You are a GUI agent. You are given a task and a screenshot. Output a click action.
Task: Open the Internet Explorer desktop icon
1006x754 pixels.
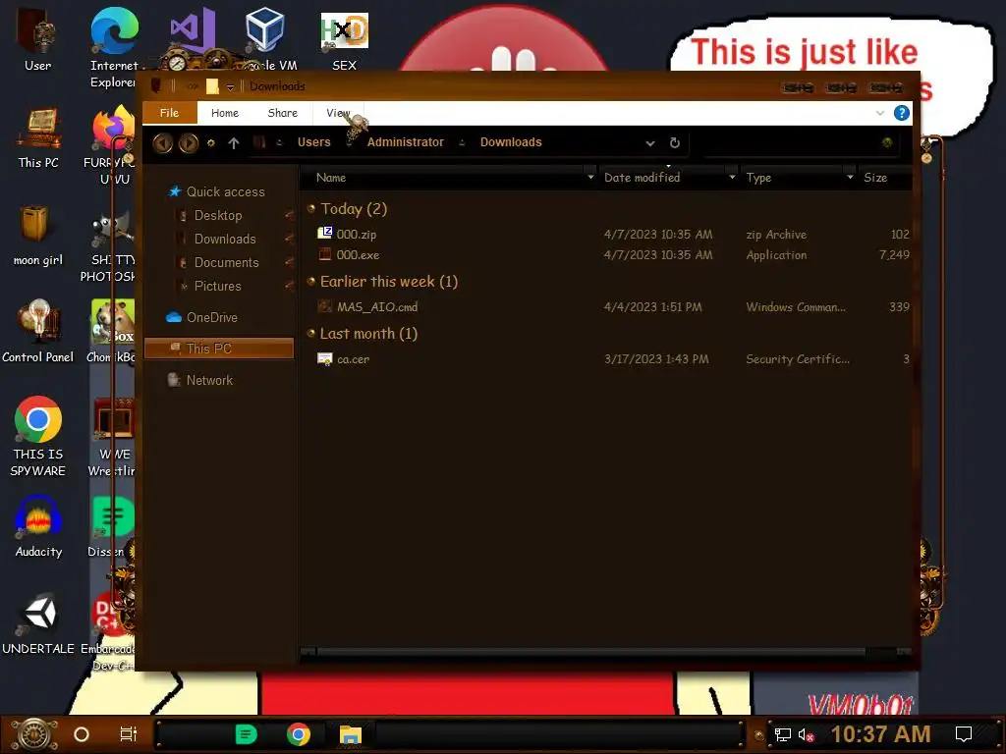pyautogui.click(x=114, y=47)
